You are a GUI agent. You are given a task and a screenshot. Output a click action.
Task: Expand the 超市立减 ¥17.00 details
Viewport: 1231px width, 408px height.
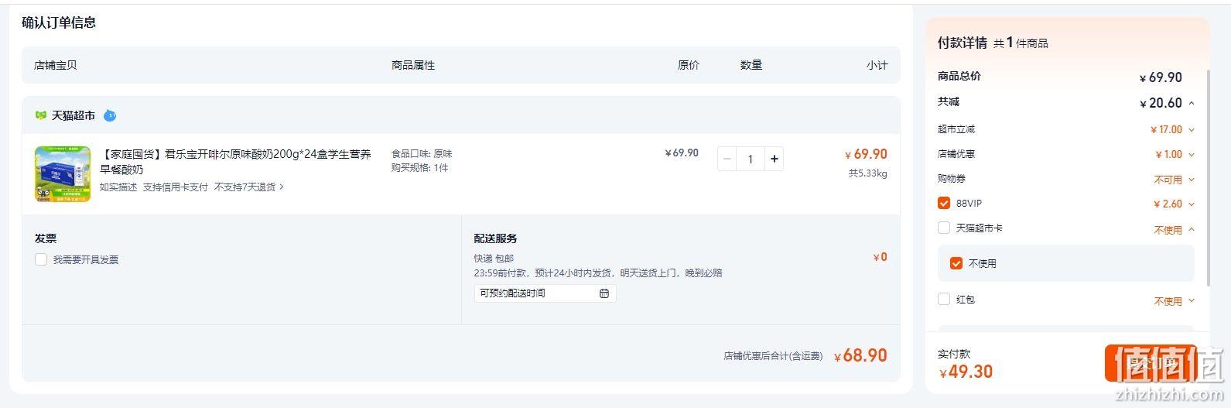pyautogui.click(x=1192, y=130)
